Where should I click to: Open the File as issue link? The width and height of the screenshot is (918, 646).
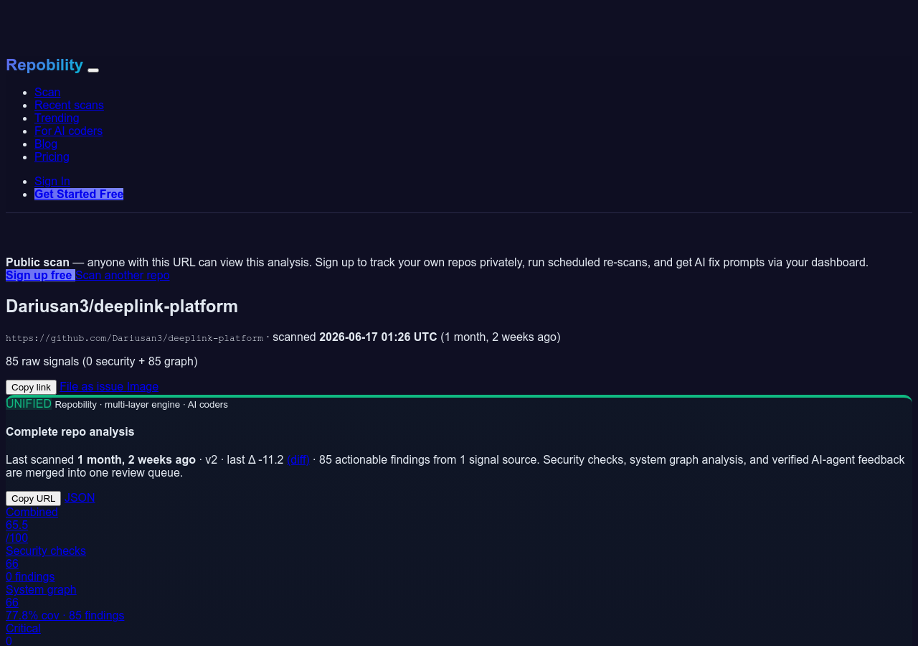click(x=92, y=386)
